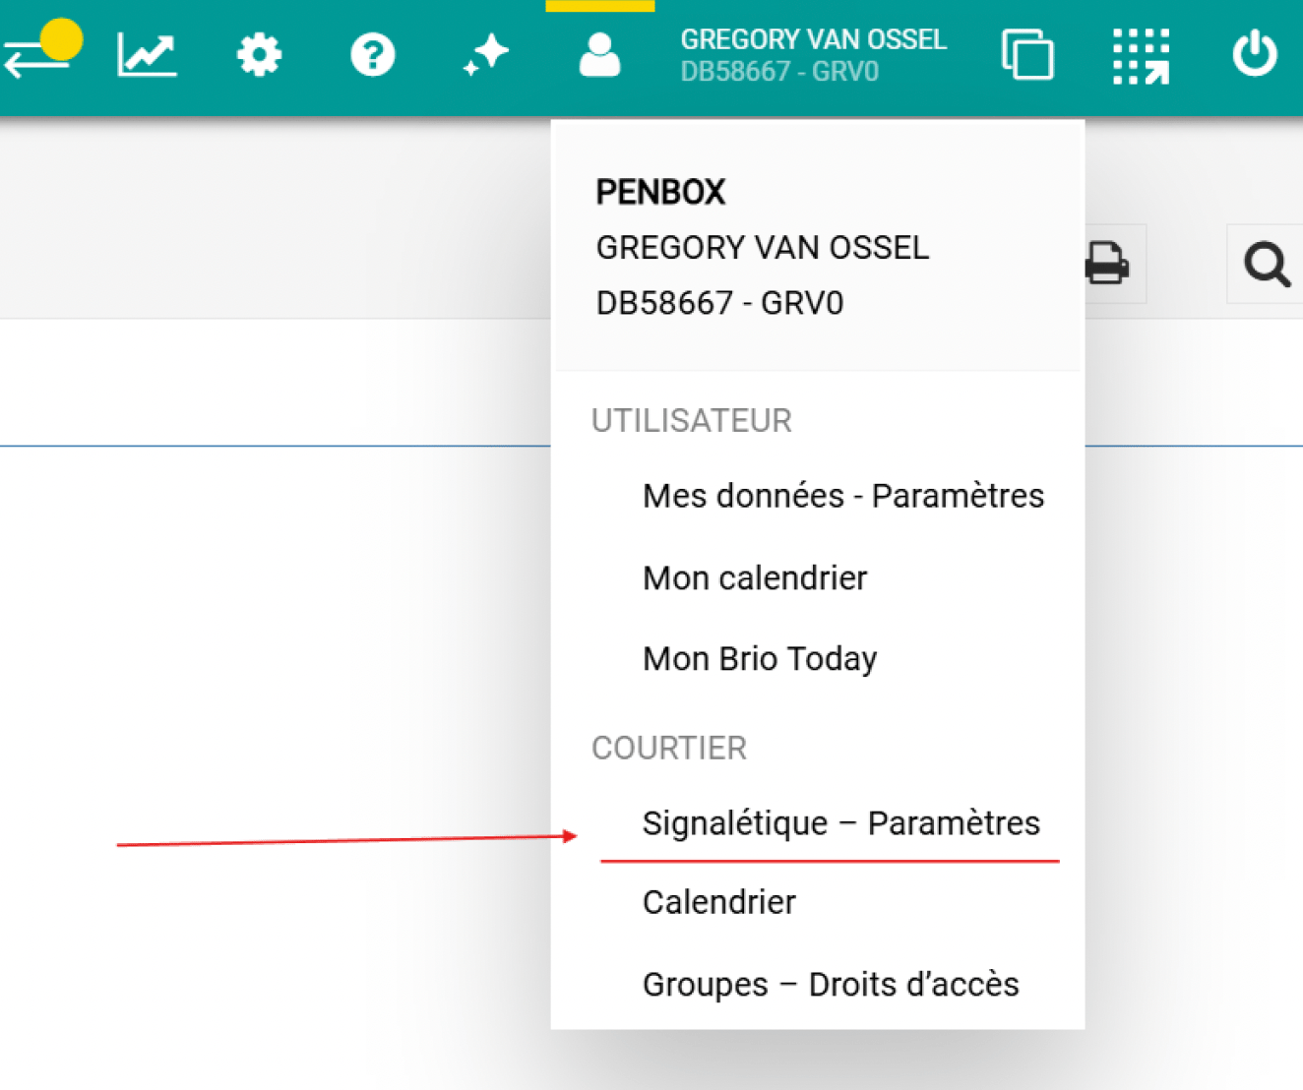Click the sparkle stars icon

click(486, 54)
